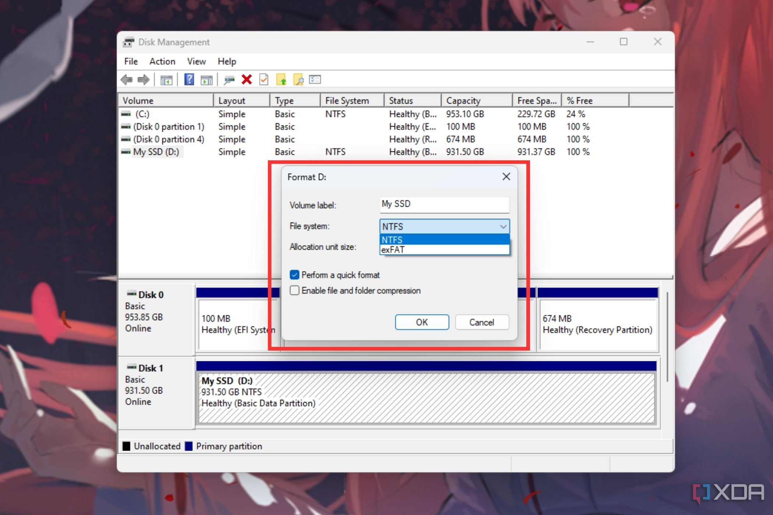The height and width of the screenshot is (515, 773).
Task: Select the 100 MB EFI System partition block
Action: (238, 319)
